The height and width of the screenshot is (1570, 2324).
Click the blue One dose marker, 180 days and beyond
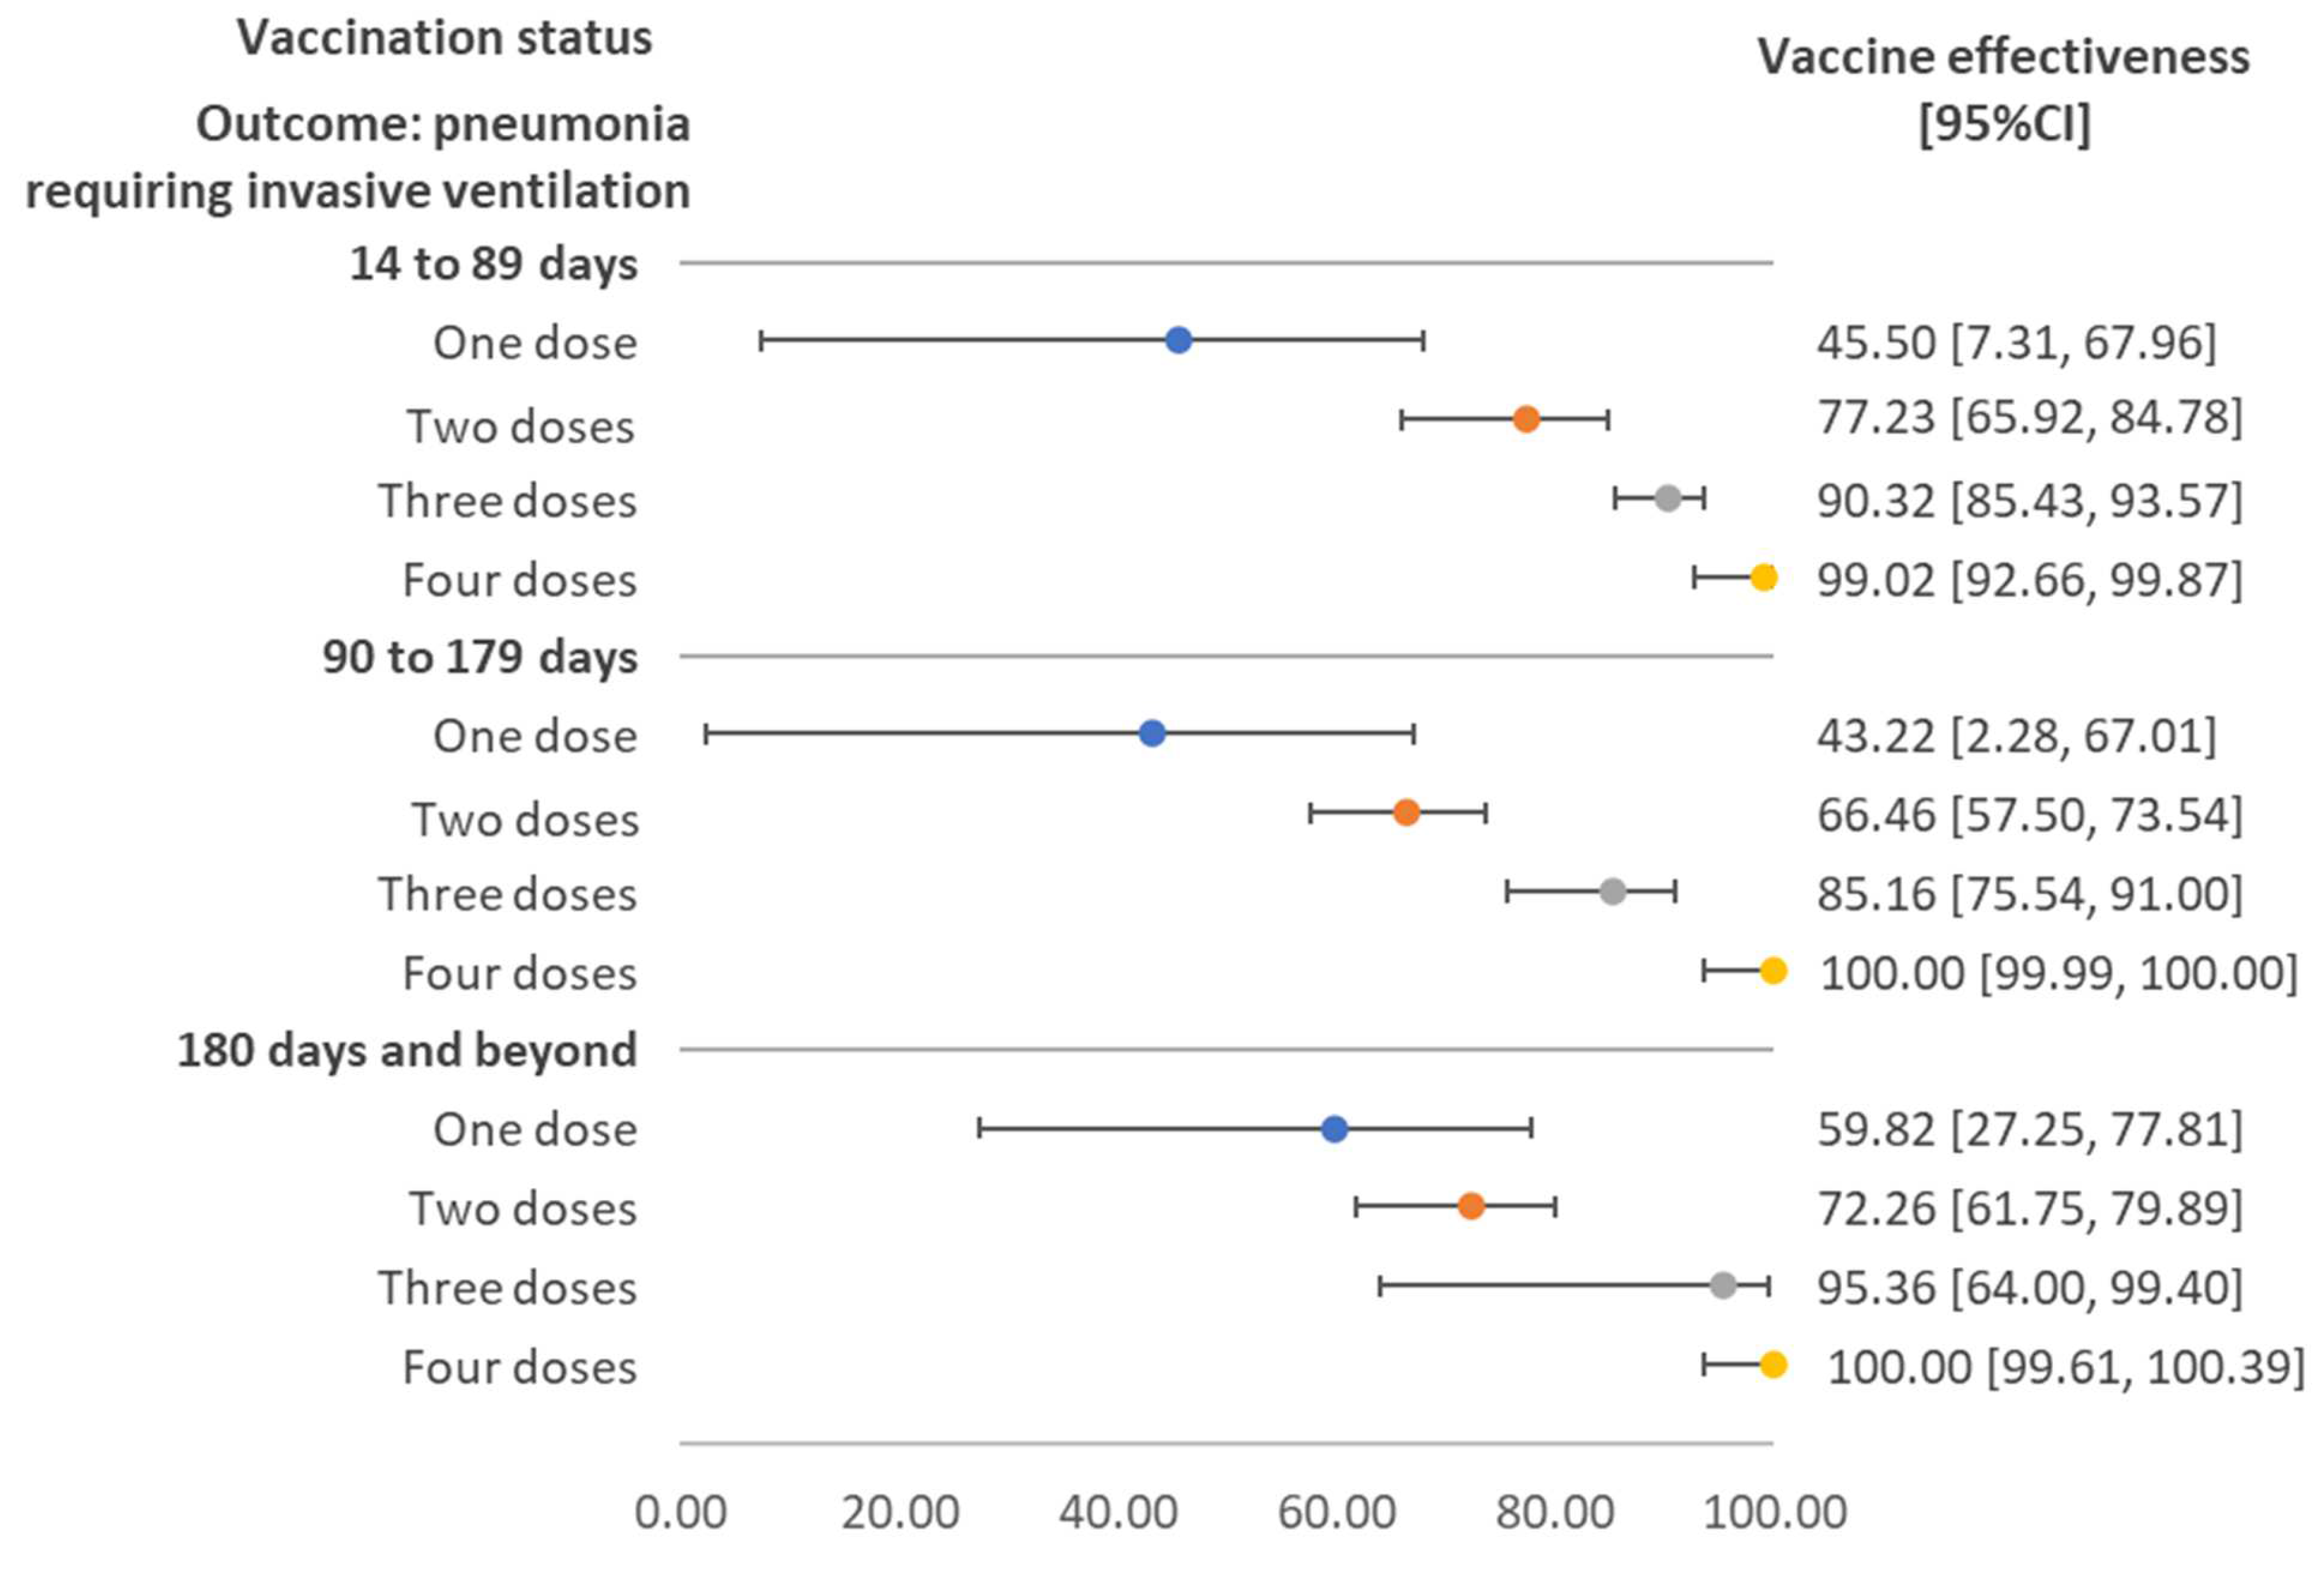coord(1334,1129)
